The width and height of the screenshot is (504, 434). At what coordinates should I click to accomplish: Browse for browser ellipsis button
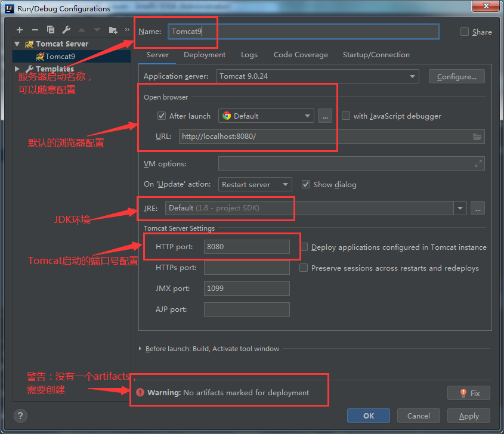(x=325, y=116)
